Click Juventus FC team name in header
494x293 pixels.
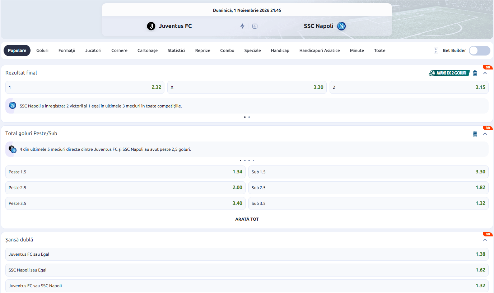(x=176, y=26)
